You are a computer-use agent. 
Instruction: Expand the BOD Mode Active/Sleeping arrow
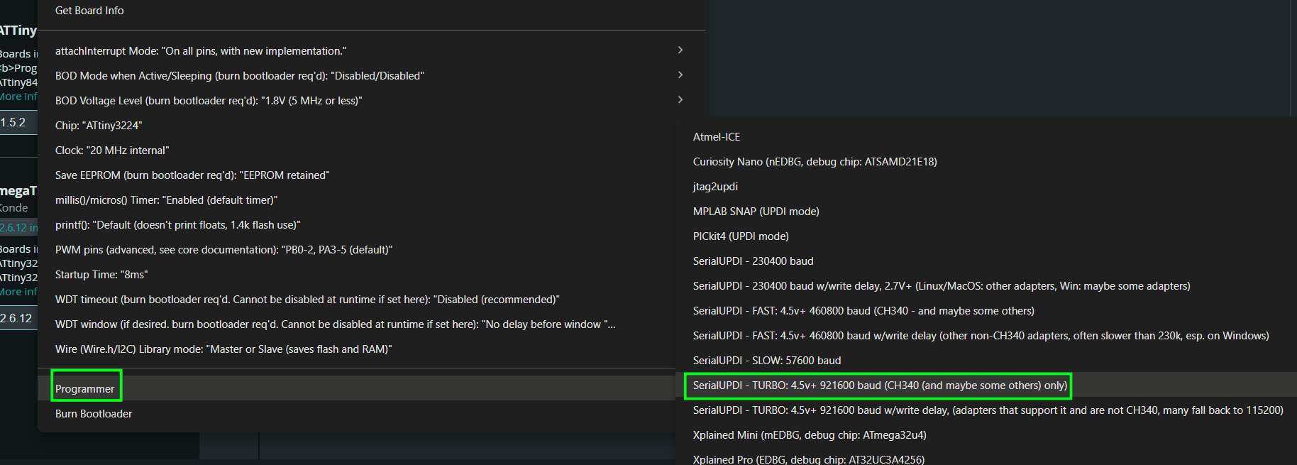pyautogui.click(x=680, y=75)
